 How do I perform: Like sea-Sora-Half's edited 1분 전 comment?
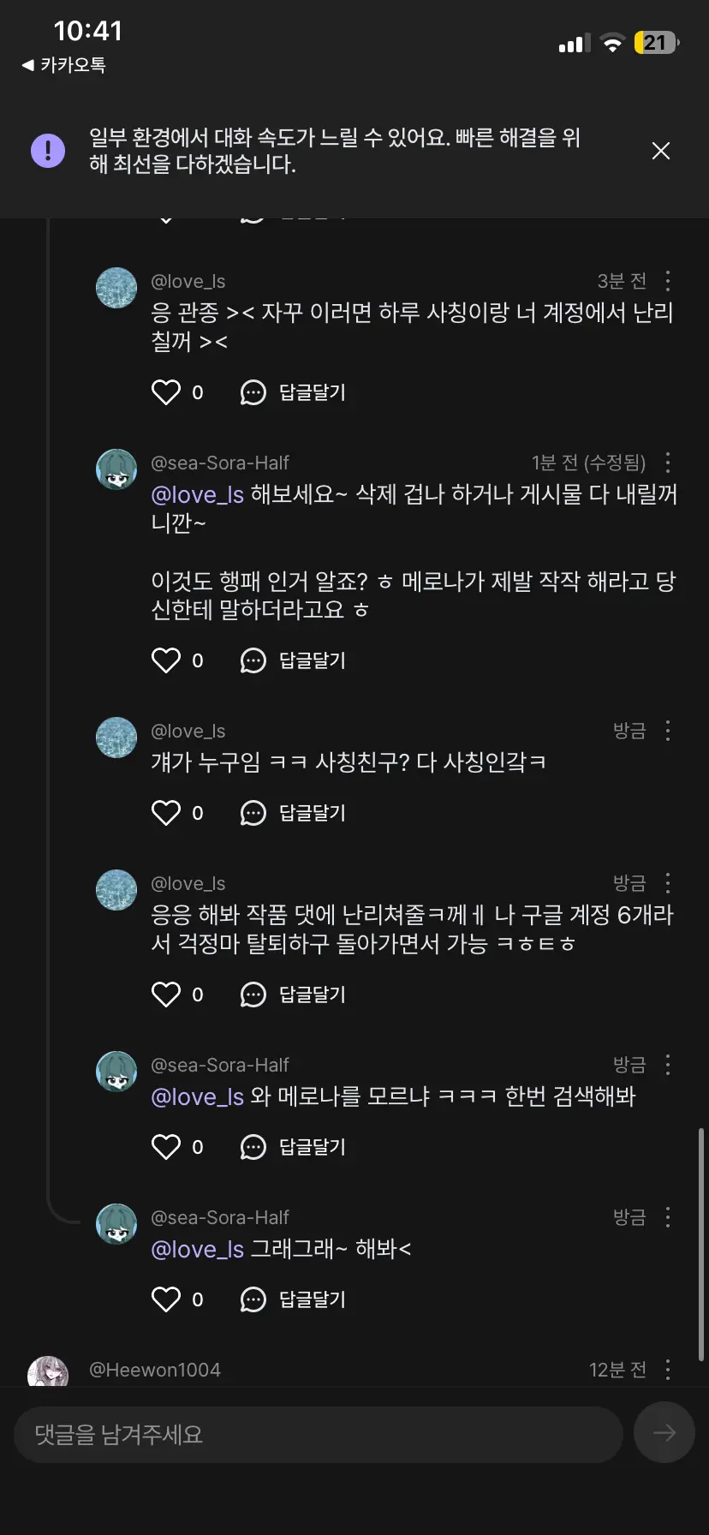[166, 660]
